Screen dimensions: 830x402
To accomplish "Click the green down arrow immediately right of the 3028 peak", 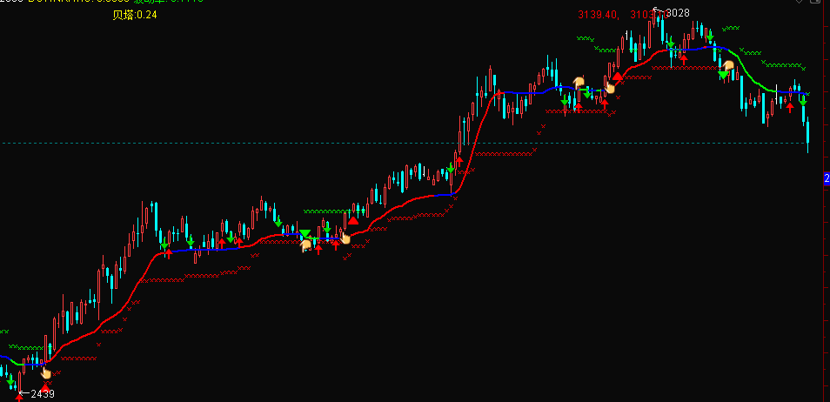I will [x=671, y=42].
